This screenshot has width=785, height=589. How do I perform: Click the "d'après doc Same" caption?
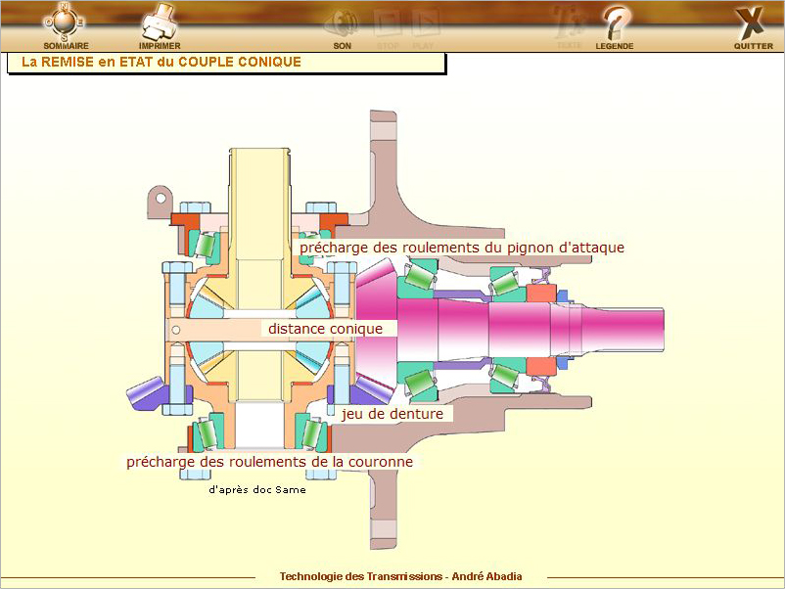(x=256, y=490)
